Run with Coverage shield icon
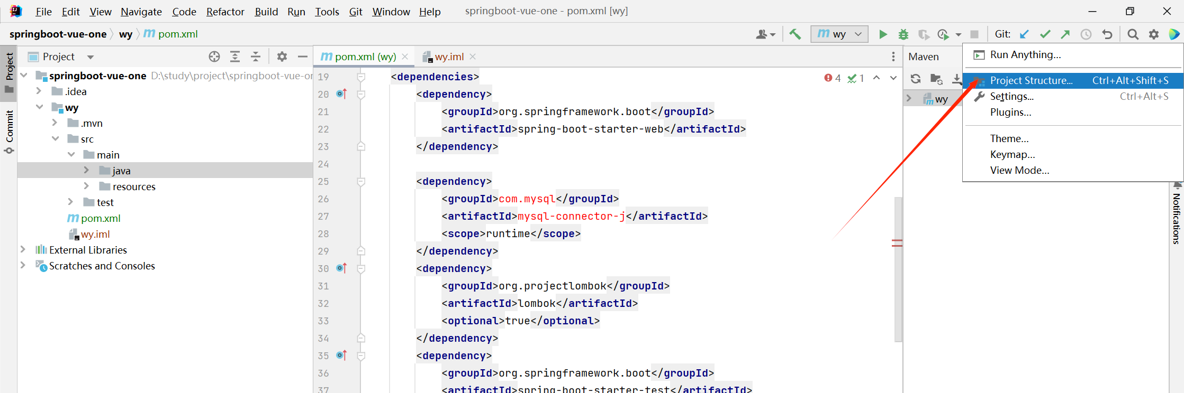The height and width of the screenshot is (393, 1184). [924, 34]
